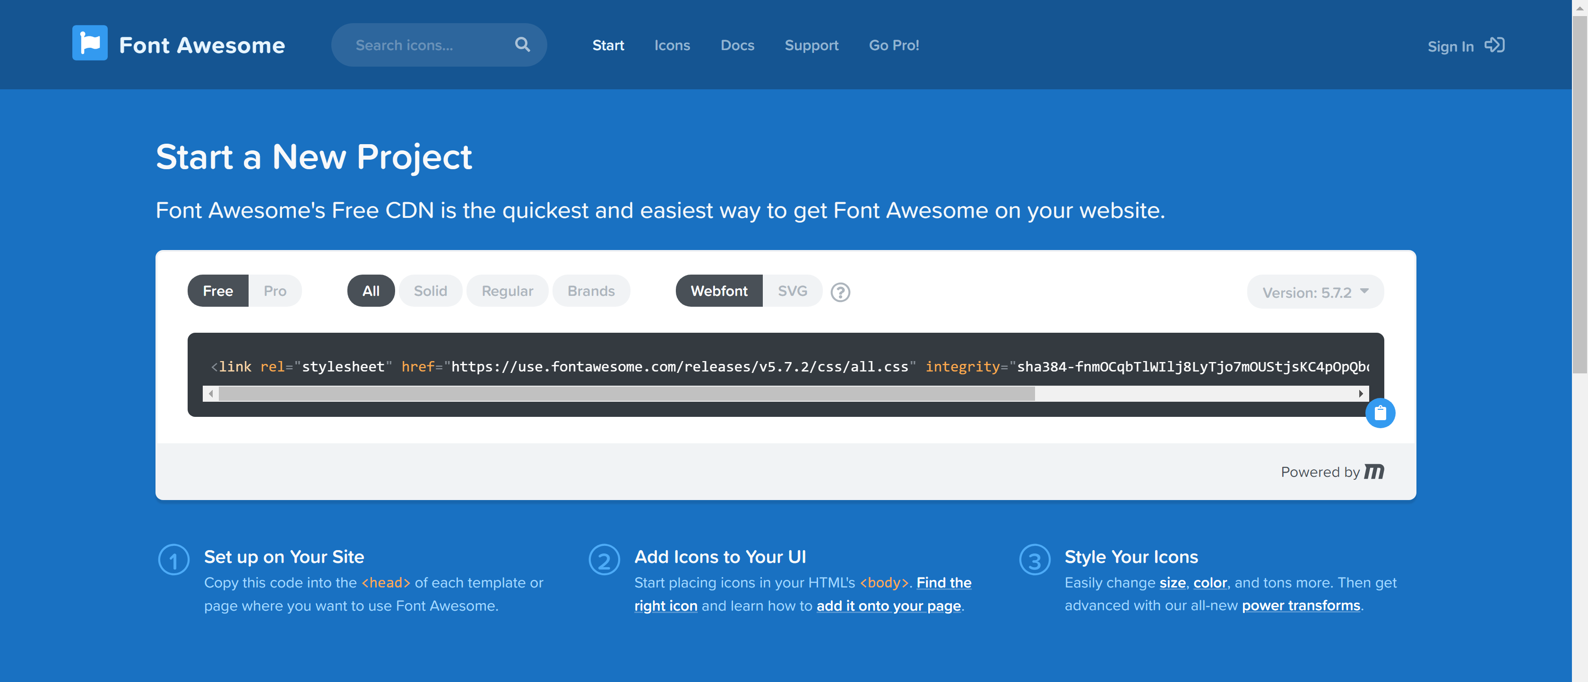Select the Free toggle option
Image resolution: width=1588 pixels, height=682 pixels.
(217, 291)
